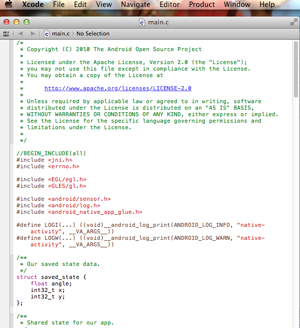
Task: Go back with the left arrow
Action: coord(20,34)
